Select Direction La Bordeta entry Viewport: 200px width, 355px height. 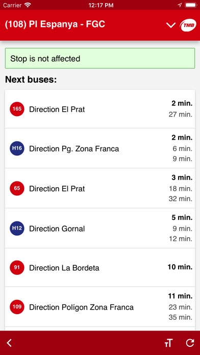[100, 267]
